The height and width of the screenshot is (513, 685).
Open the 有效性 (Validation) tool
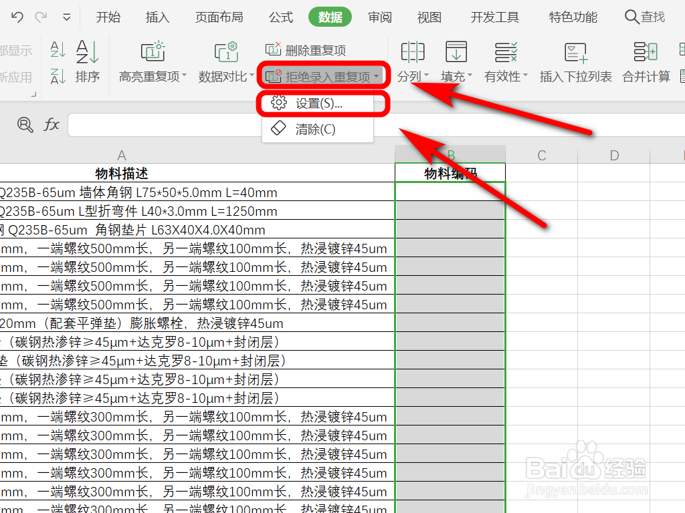pos(502,62)
